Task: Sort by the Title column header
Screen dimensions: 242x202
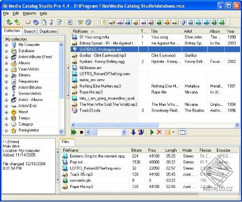Action: point(165,31)
